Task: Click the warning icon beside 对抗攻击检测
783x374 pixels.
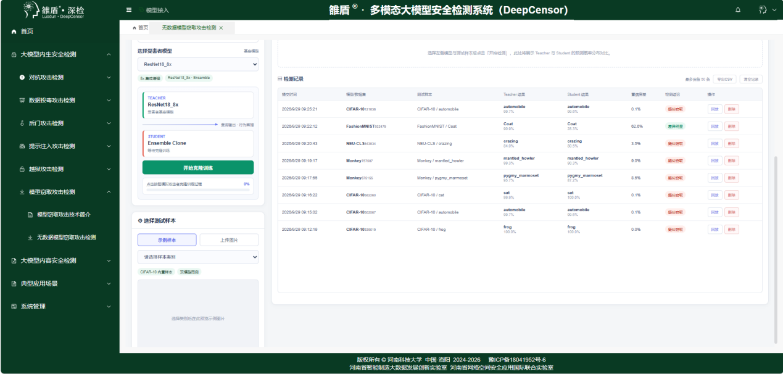Action: [x=22, y=77]
